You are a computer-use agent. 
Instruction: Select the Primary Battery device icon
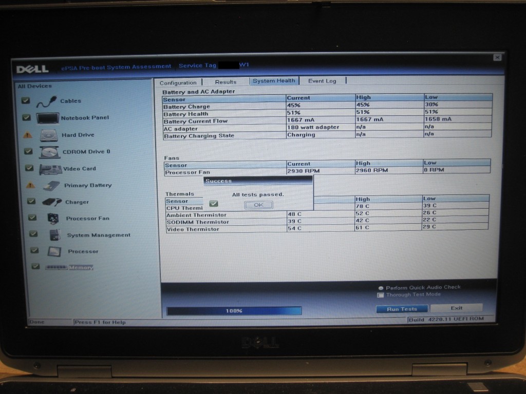52,186
